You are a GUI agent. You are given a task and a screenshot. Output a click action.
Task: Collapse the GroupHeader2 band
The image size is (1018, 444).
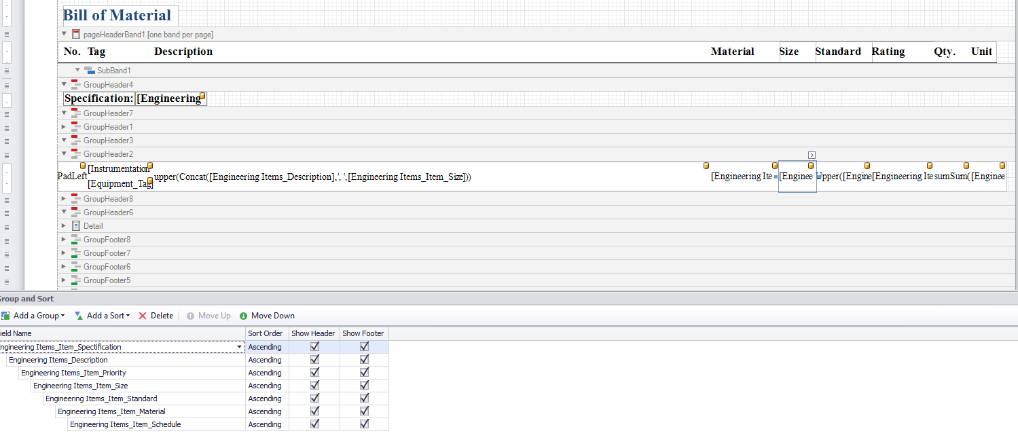pos(63,153)
